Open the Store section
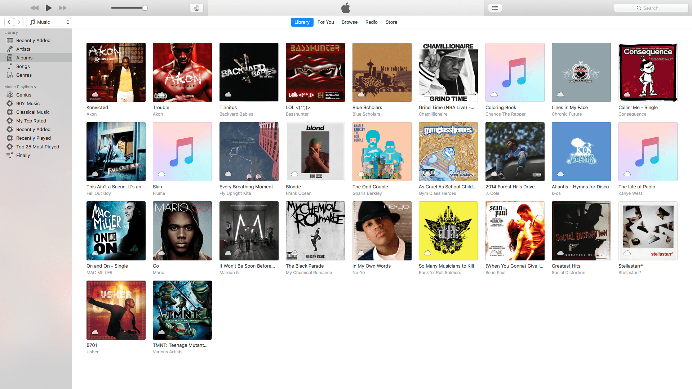The width and height of the screenshot is (692, 389). [x=391, y=22]
